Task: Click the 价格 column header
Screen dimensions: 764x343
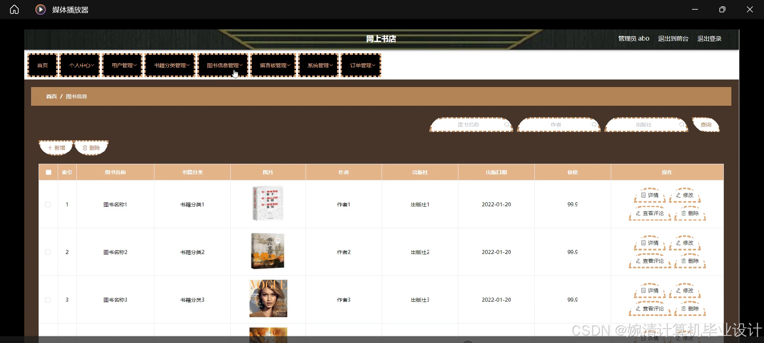Action: (573, 172)
